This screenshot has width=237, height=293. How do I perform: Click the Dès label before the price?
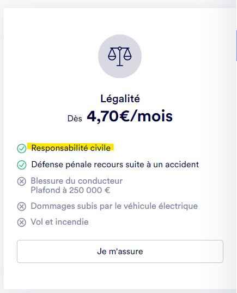click(75, 119)
